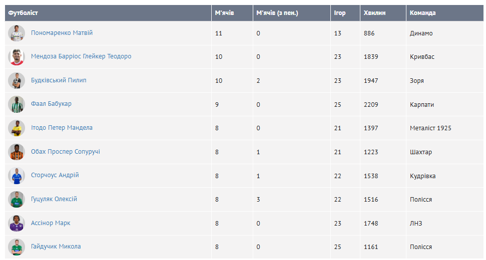Click Мендоза Барріос's player photo
Image resolution: width=486 pixels, height=260 pixels.
click(17, 57)
